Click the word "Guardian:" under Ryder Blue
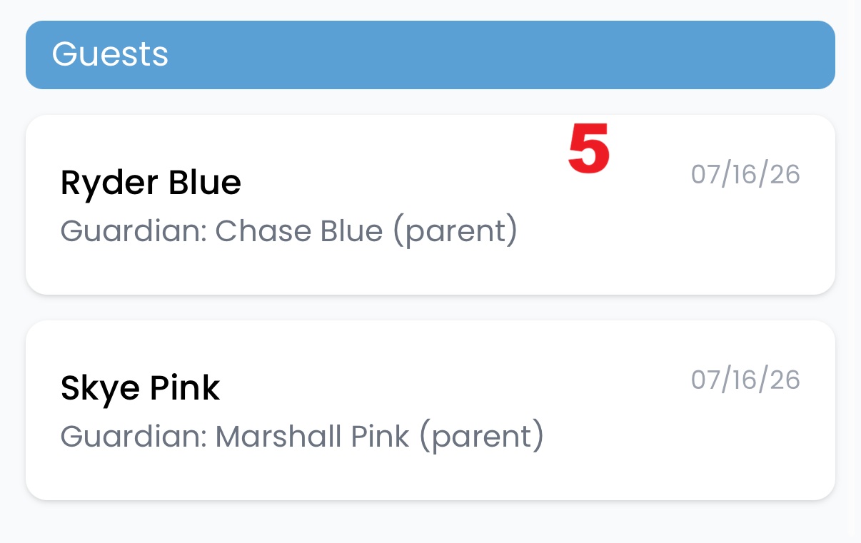861x543 pixels. (134, 231)
